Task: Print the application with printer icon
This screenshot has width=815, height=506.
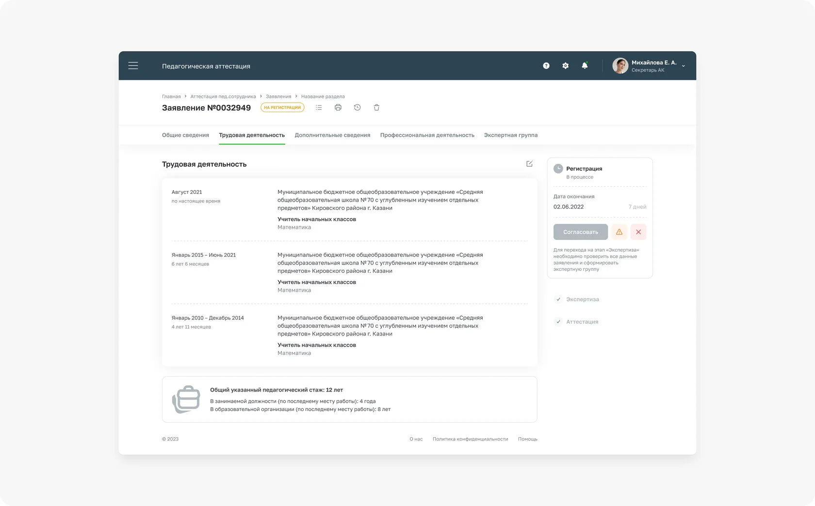Action: (x=338, y=108)
